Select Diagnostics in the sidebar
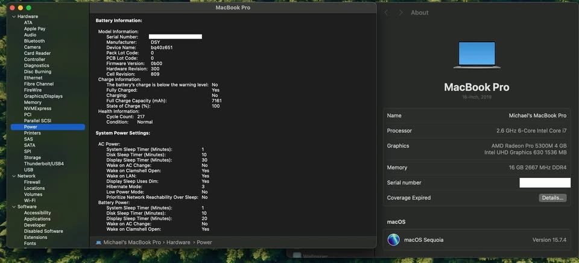Image resolution: width=579 pixels, height=263 pixels. 37,65
